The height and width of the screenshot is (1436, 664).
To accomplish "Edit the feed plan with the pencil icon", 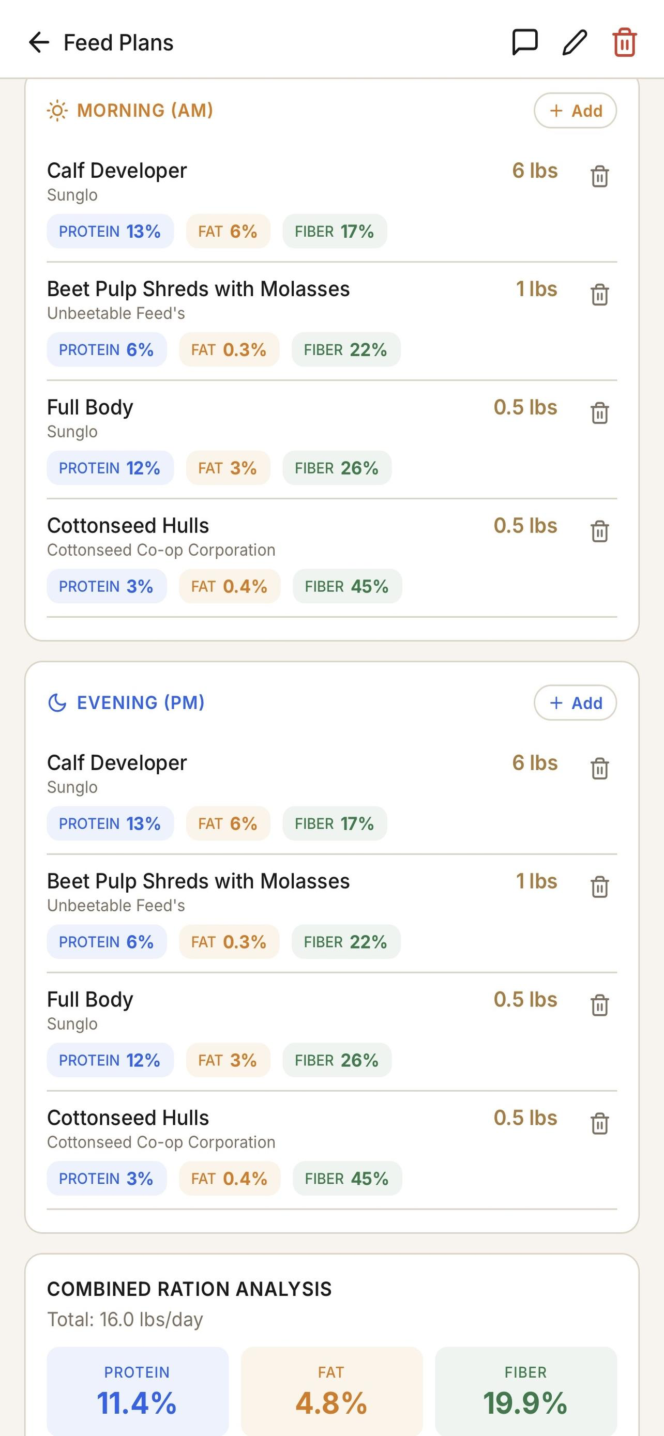I will click(574, 42).
